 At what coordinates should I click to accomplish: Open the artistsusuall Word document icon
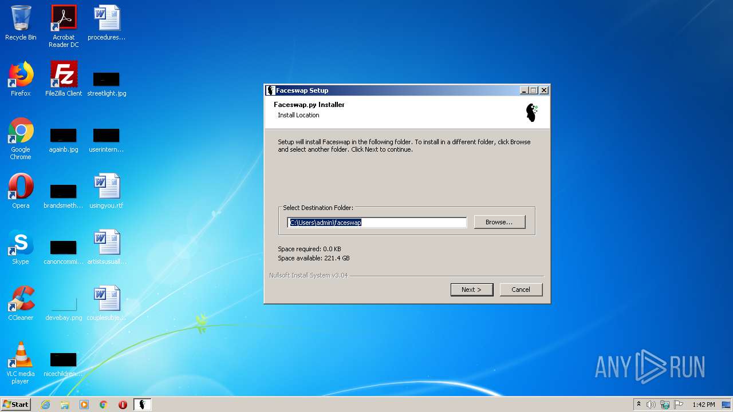tap(107, 247)
